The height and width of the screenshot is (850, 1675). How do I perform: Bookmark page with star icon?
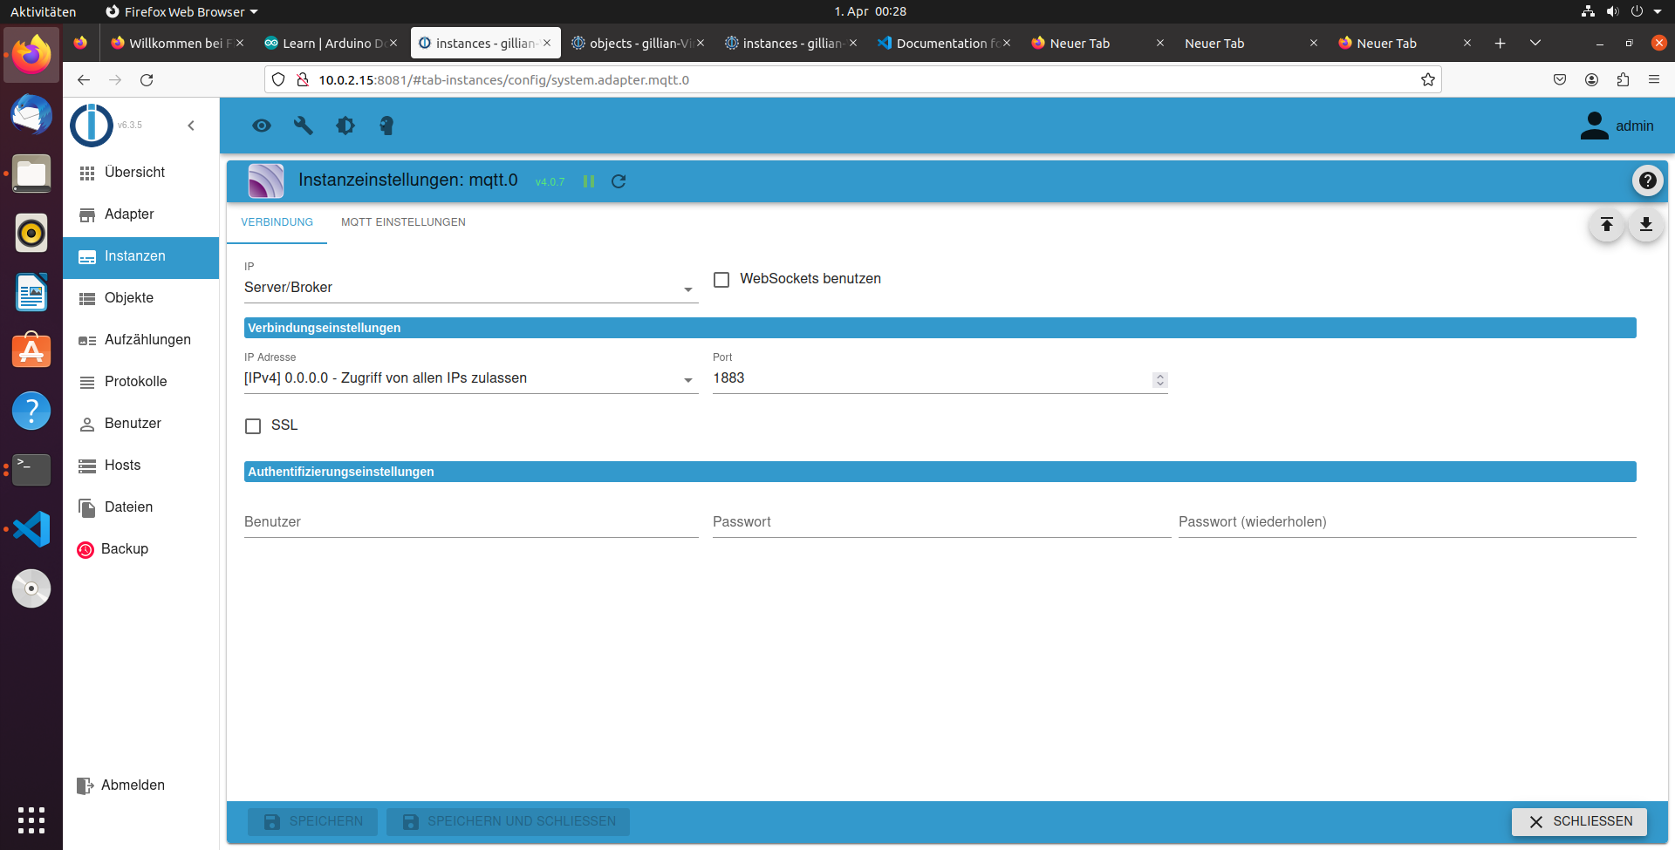click(x=1427, y=79)
